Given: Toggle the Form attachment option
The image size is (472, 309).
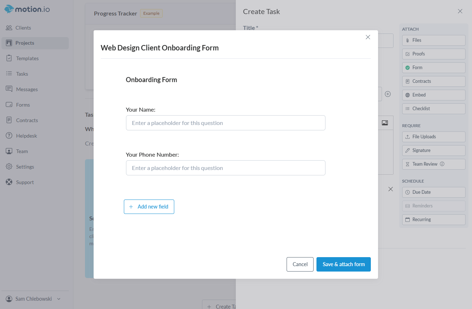Looking at the screenshot, I should pyautogui.click(x=433, y=68).
